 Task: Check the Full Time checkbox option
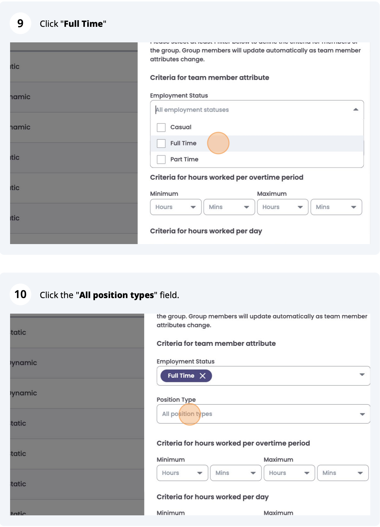pyautogui.click(x=161, y=143)
